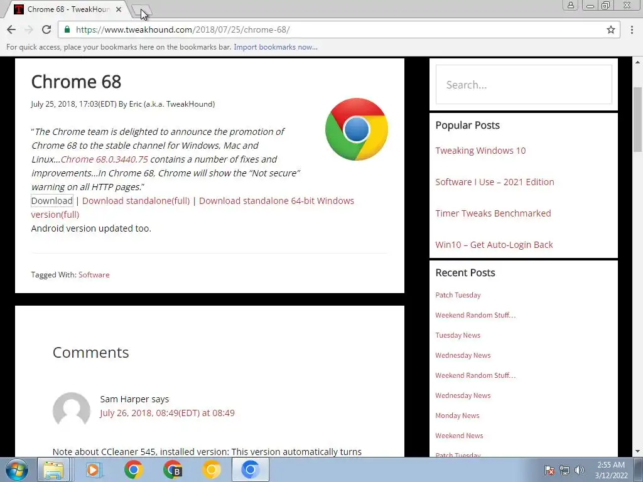Click the scrollbar up arrow

pyautogui.click(x=638, y=62)
